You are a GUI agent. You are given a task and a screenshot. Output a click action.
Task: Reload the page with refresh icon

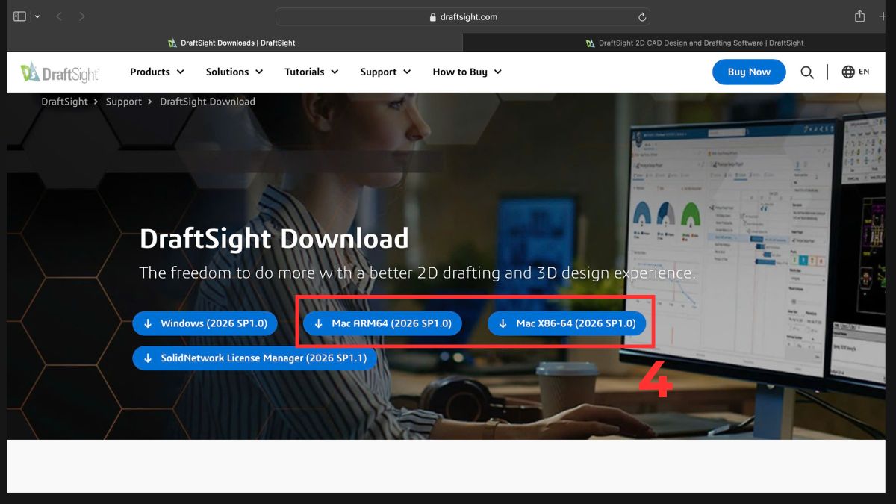coord(641,16)
